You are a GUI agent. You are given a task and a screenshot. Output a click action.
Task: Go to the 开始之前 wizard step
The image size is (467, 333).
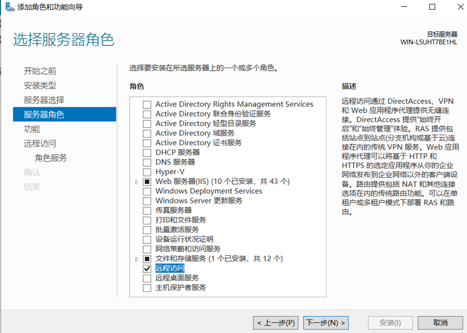coord(40,71)
